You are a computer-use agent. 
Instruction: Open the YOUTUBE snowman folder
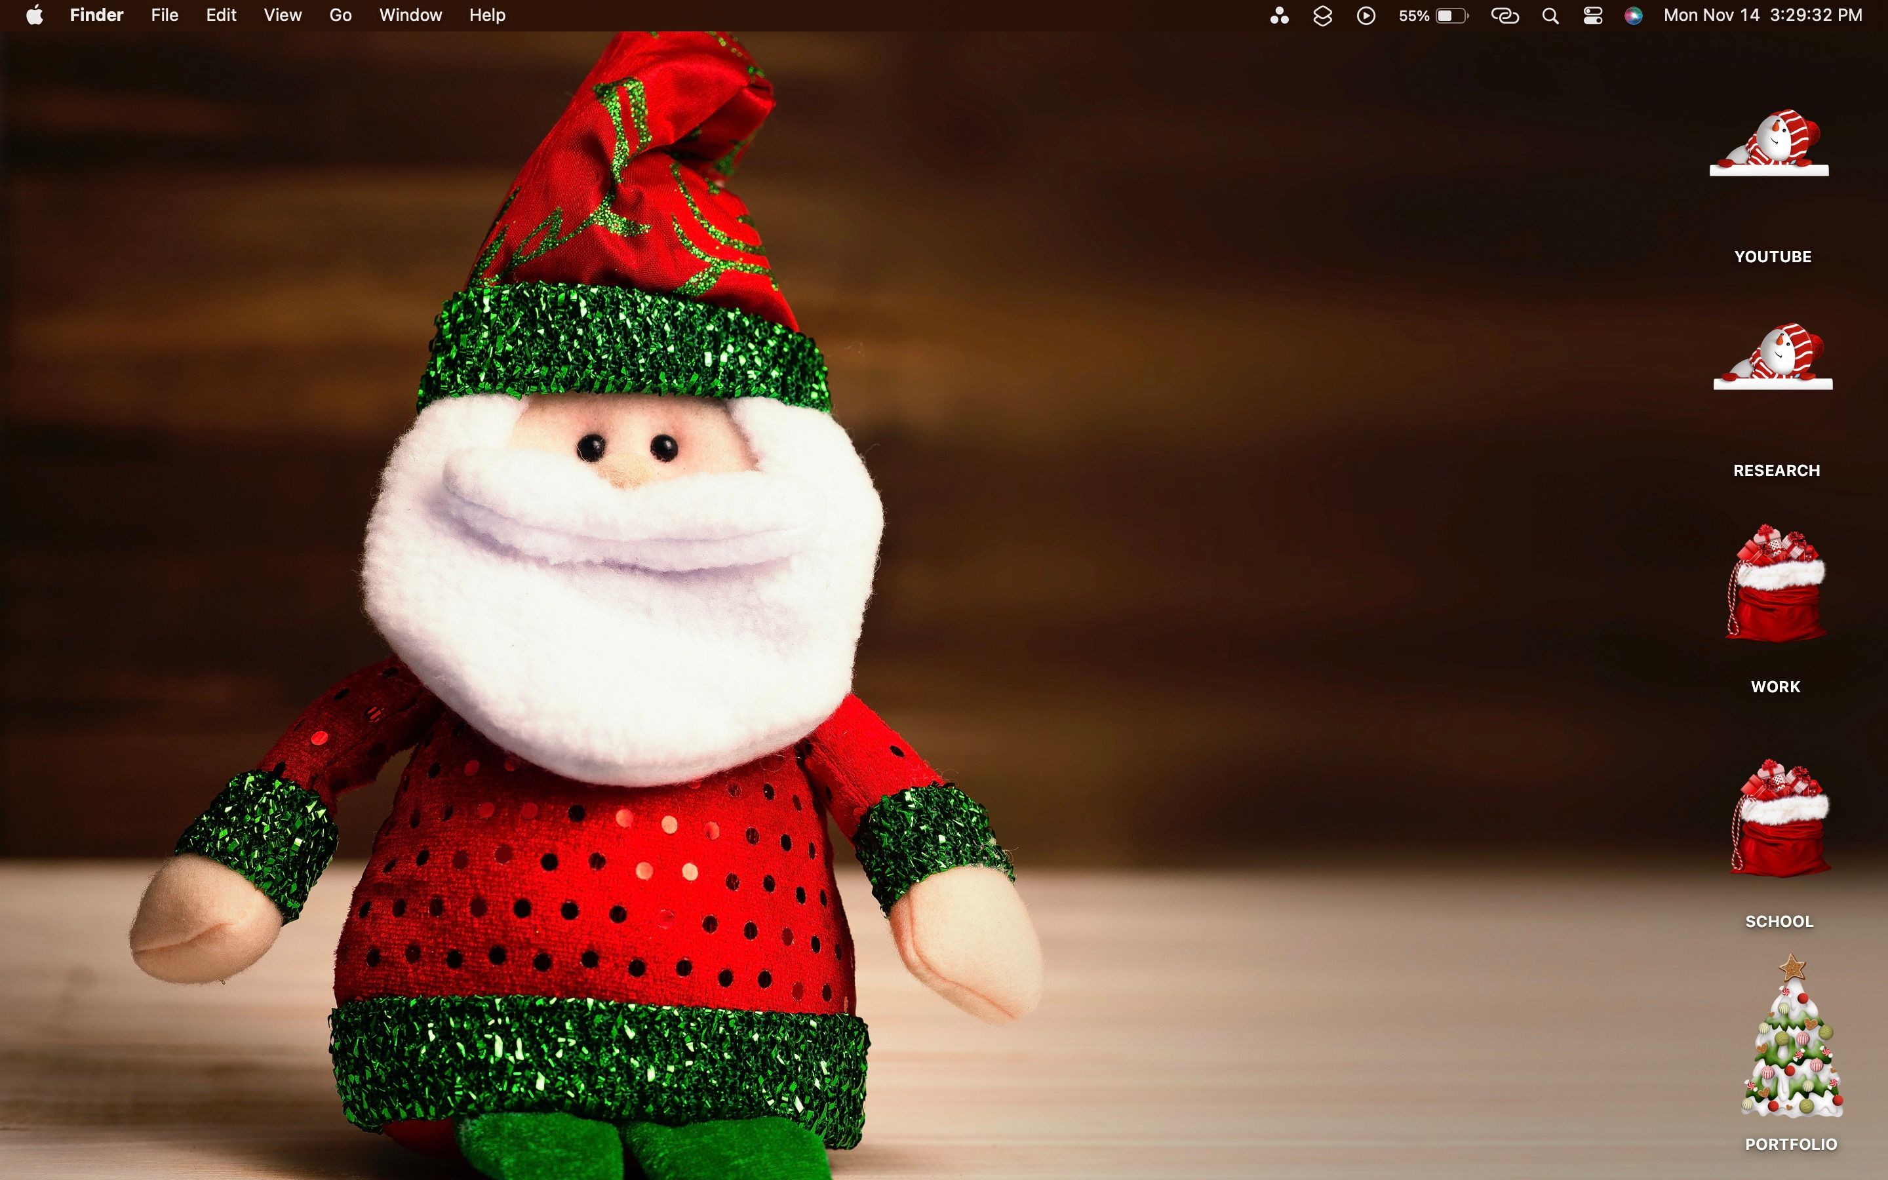(x=1769, y=145)
